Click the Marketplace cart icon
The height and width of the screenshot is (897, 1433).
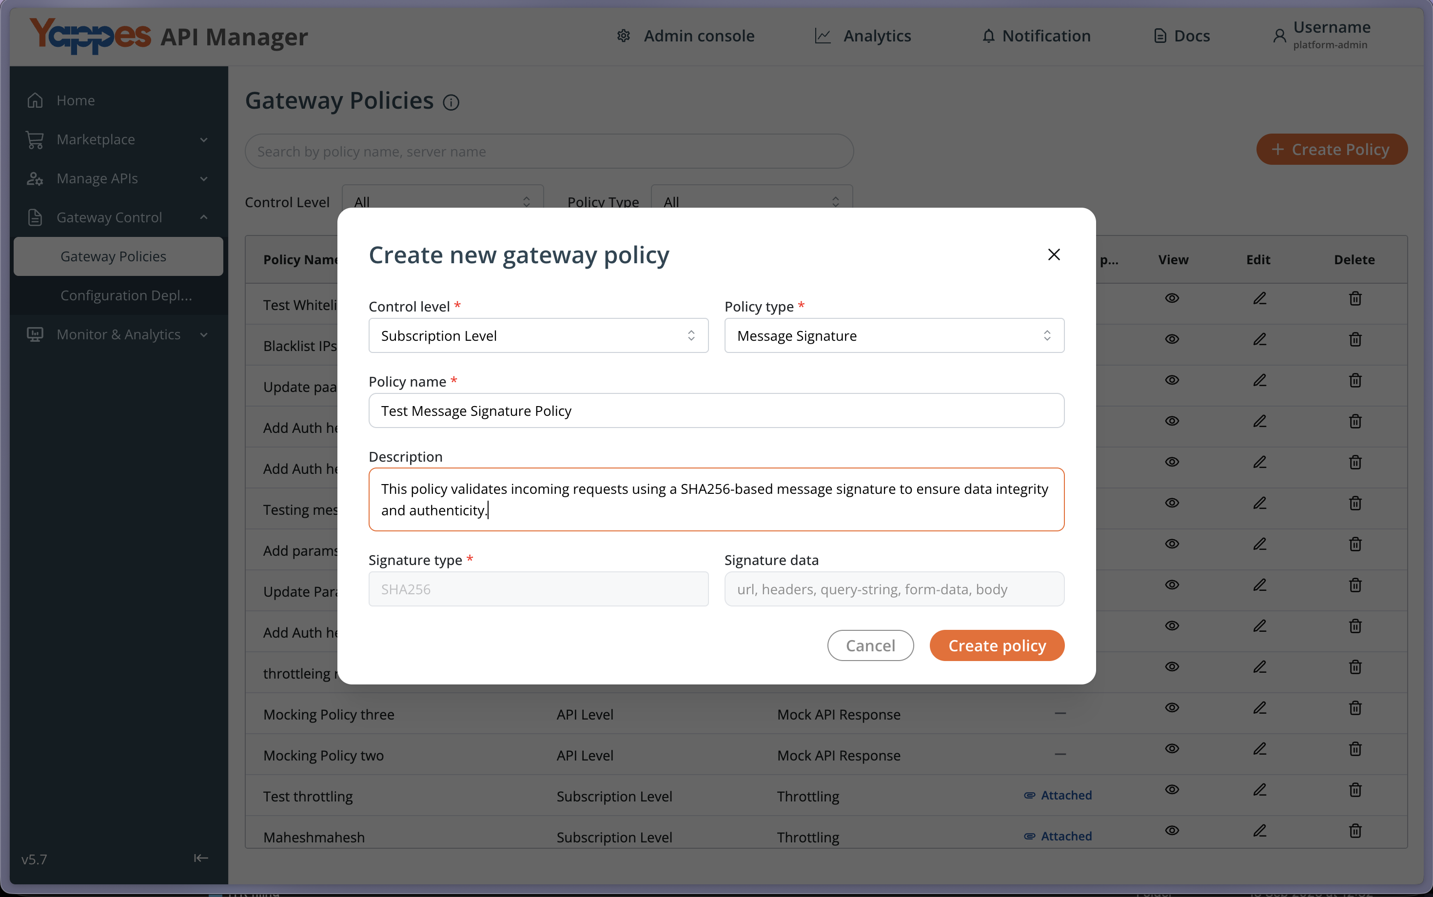point(35,139)
